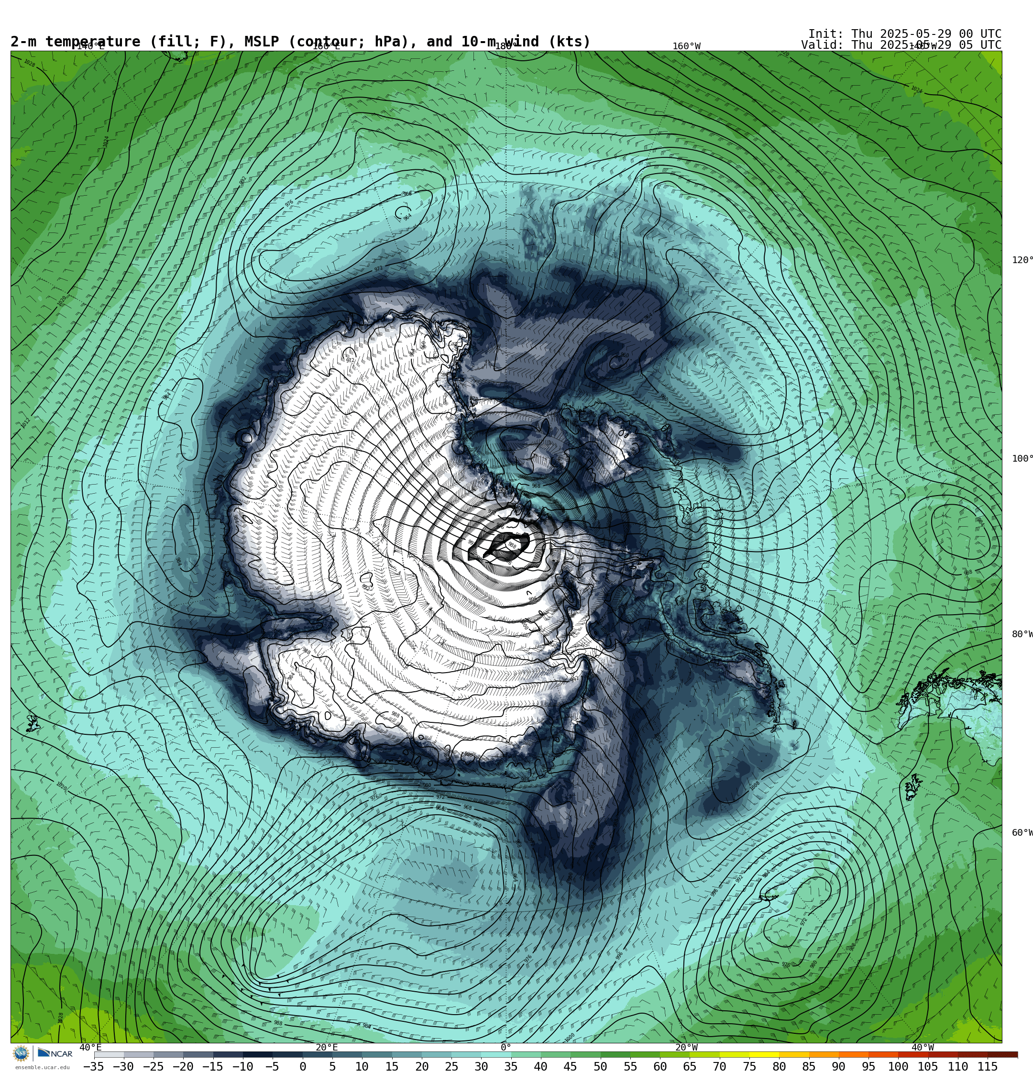The image size is (1033, 1073).
Task: Click the 60°W longitude label on right edge
Action: pos(1022,833)
